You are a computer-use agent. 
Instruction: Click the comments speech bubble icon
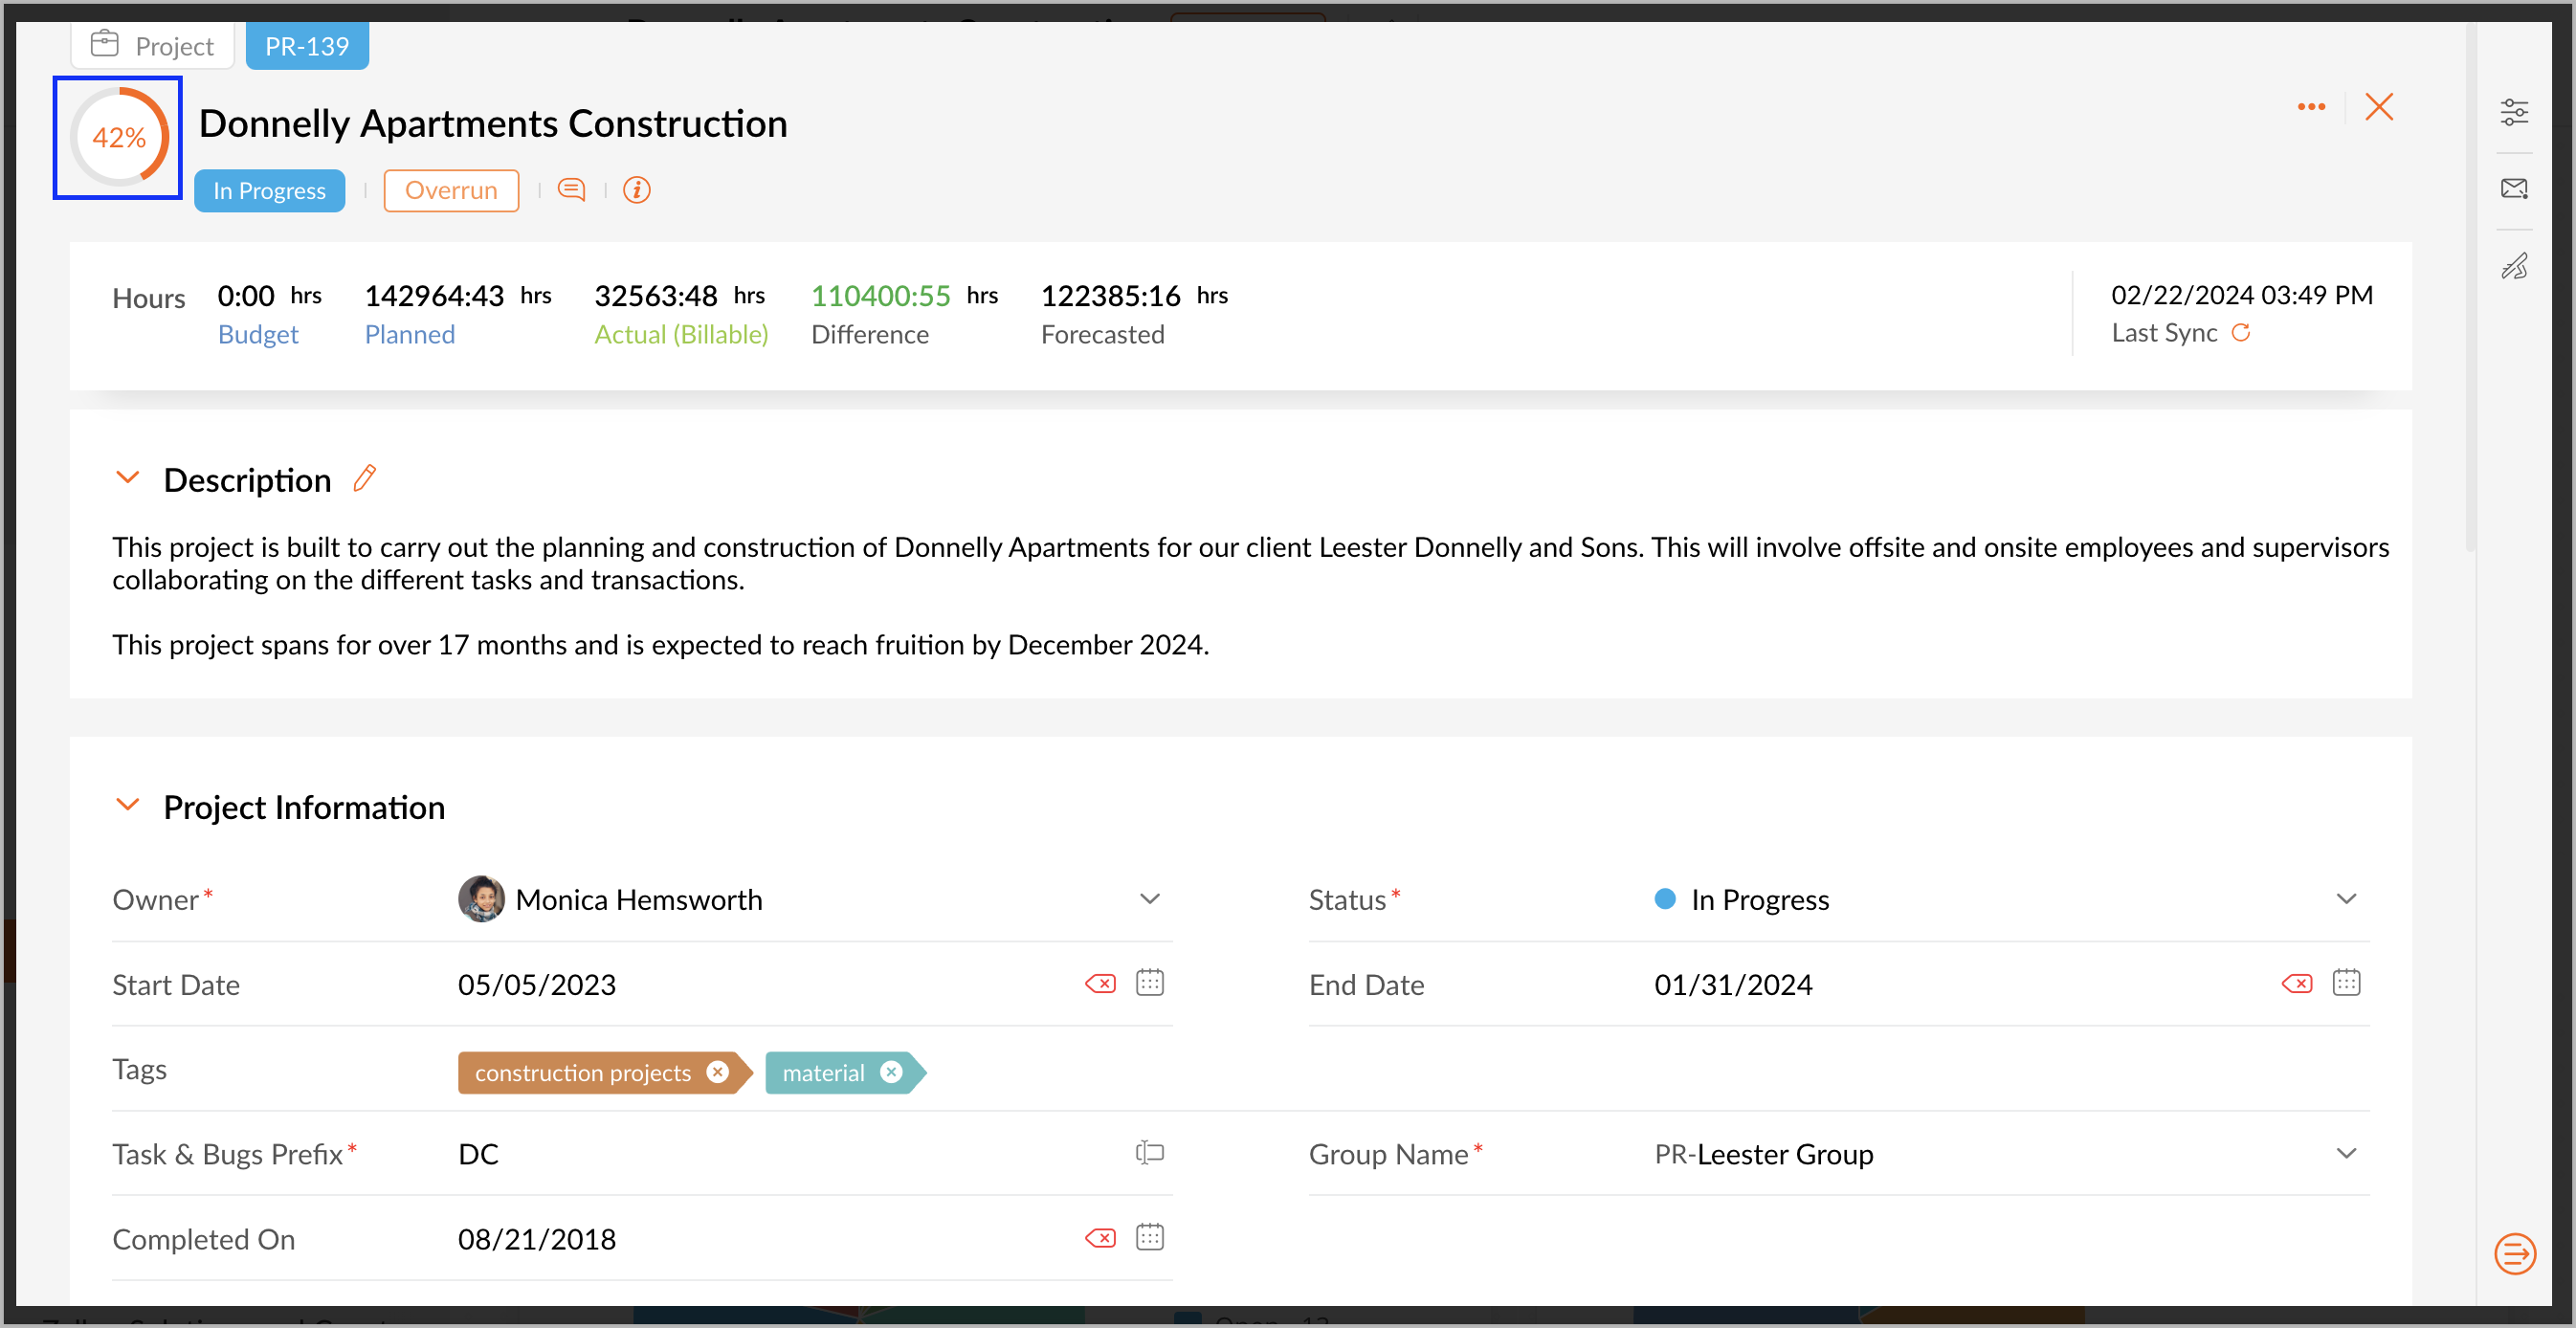tap(571, 190)
